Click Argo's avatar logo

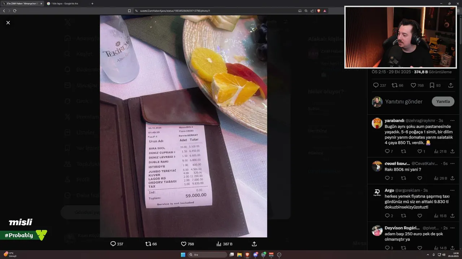coord(377,193)
